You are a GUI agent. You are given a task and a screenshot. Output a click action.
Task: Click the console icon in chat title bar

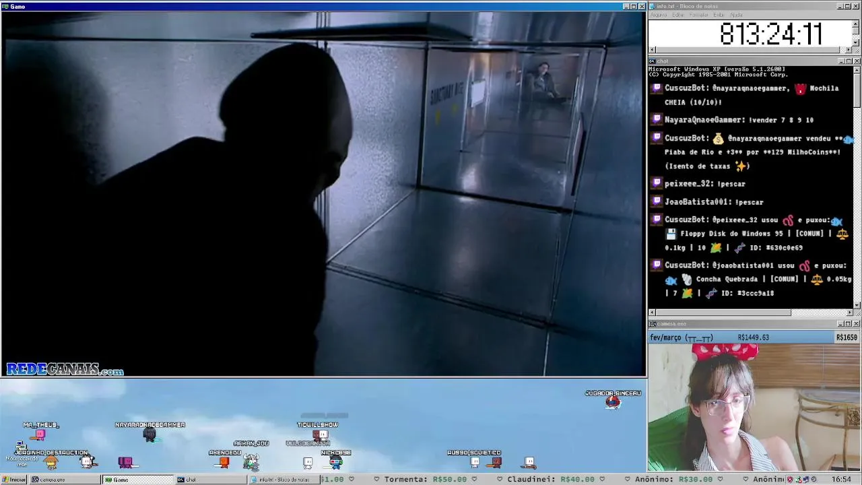[652, 61]
